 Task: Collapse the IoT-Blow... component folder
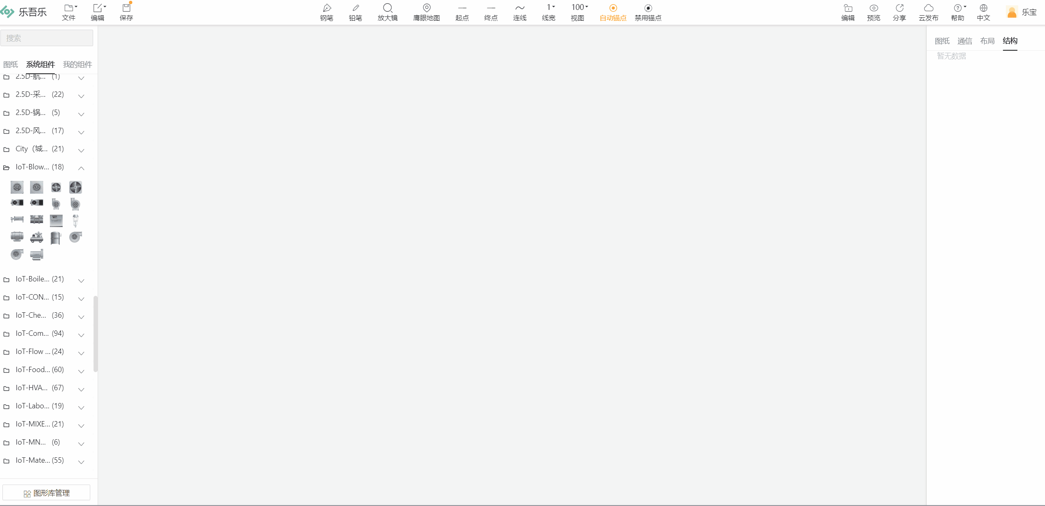click(x=81, y=168)
